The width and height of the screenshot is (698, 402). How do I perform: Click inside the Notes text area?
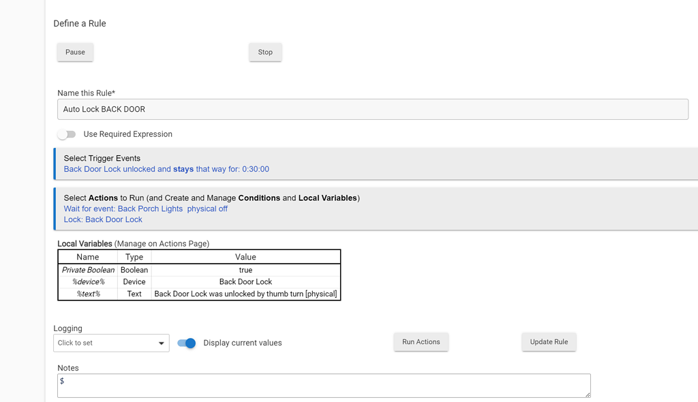click(x=323, y=385)
